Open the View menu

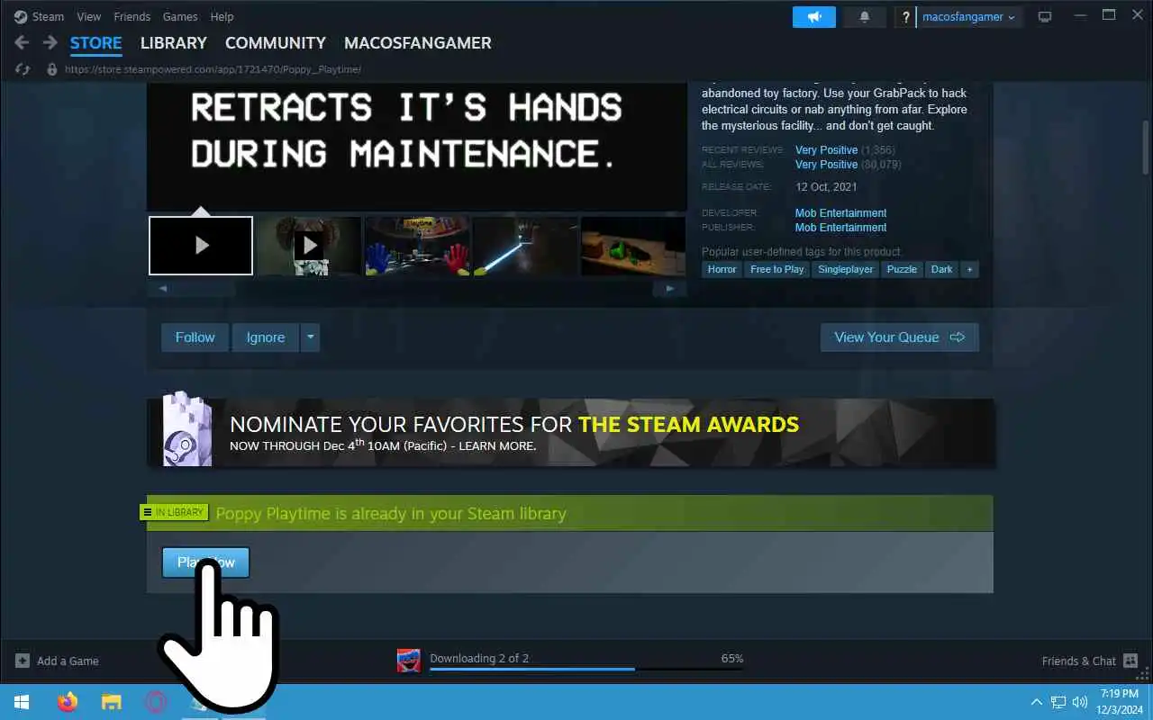pyautogui.click(x=89, y=17)
